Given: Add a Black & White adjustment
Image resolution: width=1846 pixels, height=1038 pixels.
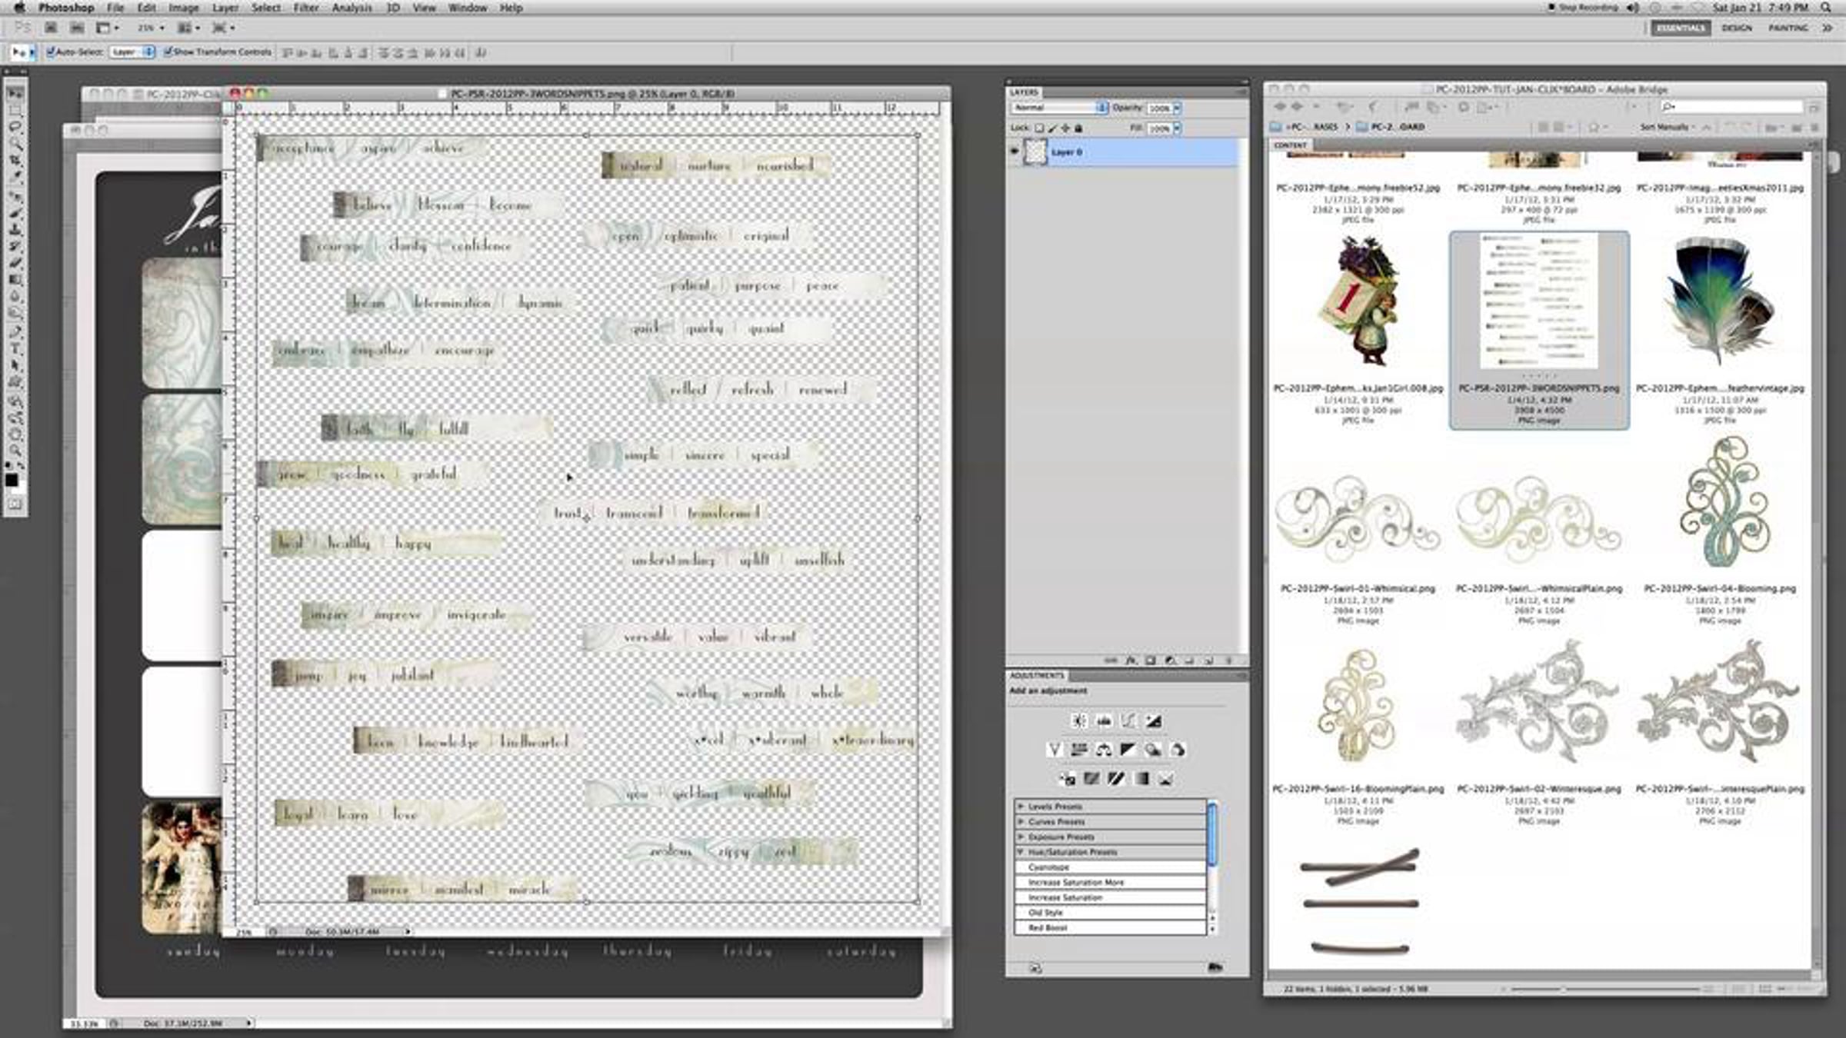Looking at the screenshot, I should coord(1128,750).
